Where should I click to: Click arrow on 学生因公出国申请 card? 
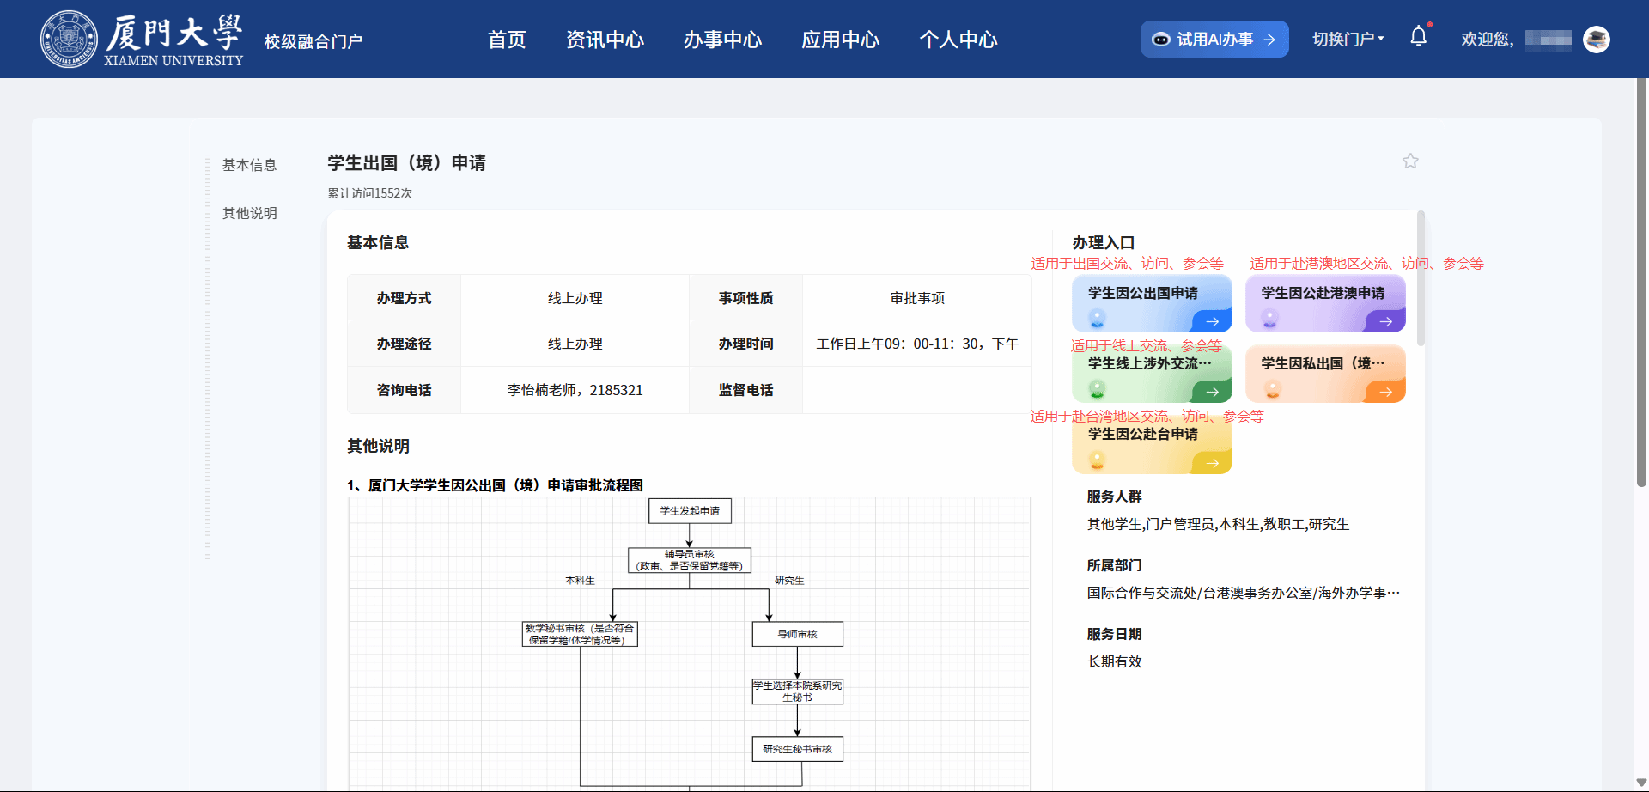(x=1213, y=321)
